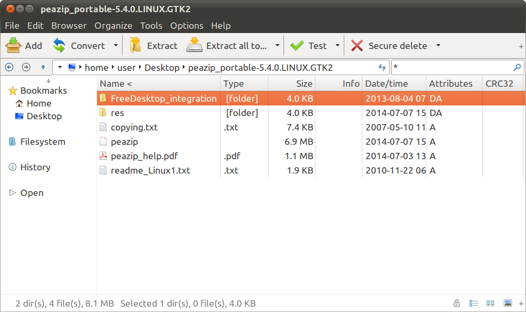This screenshot has width=526, height=312.
Task: Click the Extract all to icon
Action: click(195, 45)
